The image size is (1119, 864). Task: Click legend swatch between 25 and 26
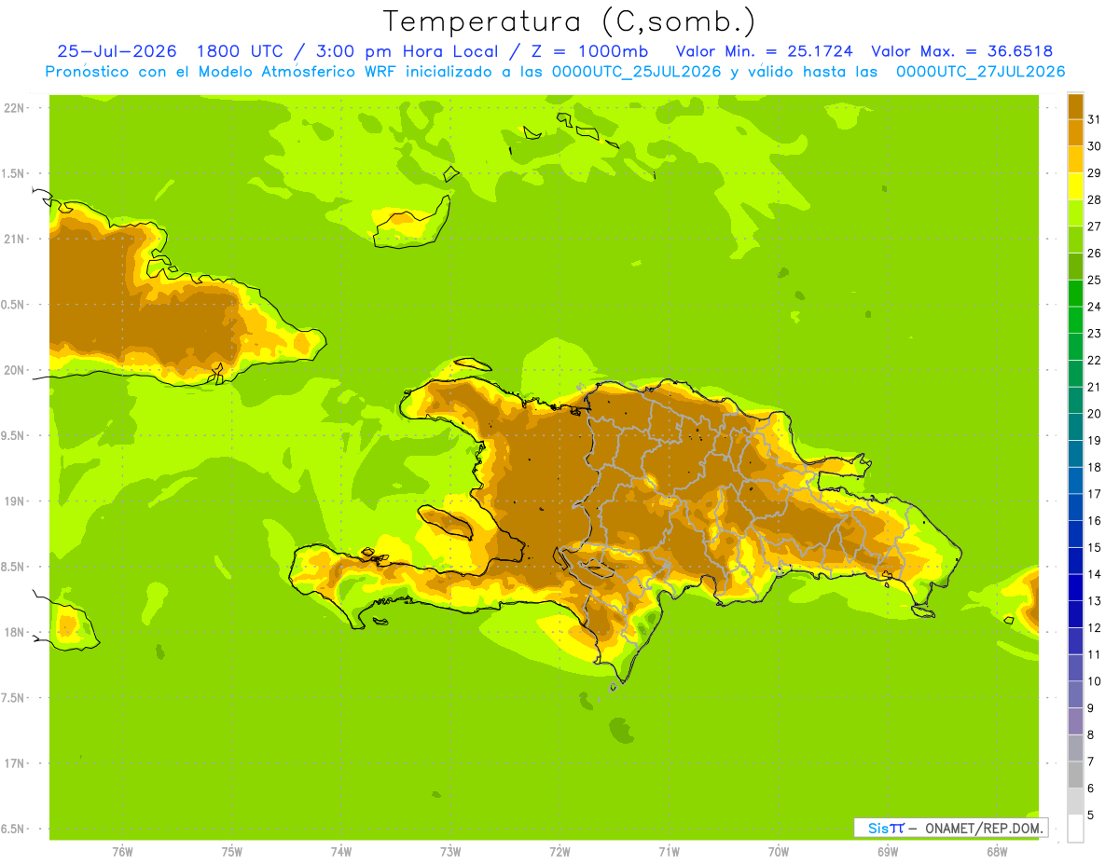click(x=1075, y=267)
